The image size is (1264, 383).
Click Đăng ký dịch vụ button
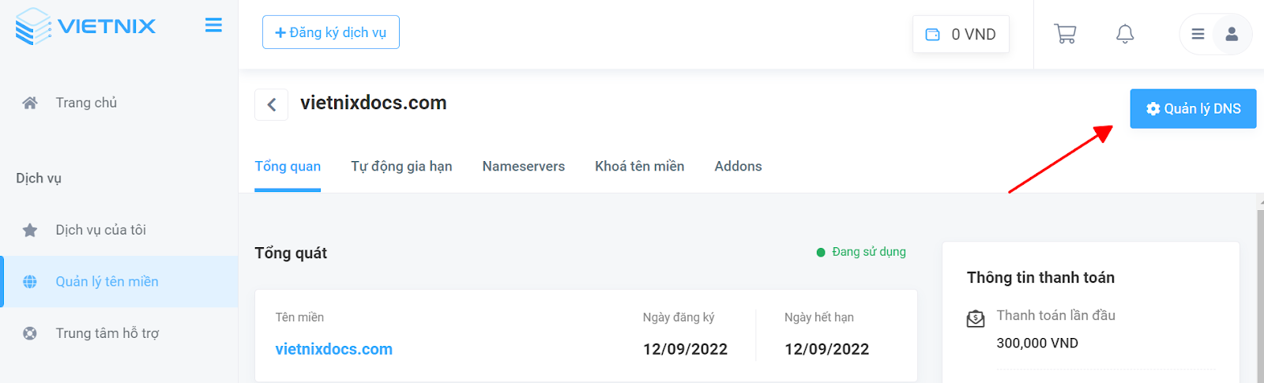pos(330,32)
